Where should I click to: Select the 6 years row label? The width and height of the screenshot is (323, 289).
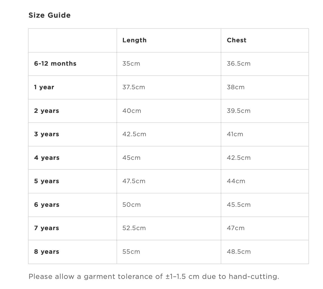click(47, 205)
